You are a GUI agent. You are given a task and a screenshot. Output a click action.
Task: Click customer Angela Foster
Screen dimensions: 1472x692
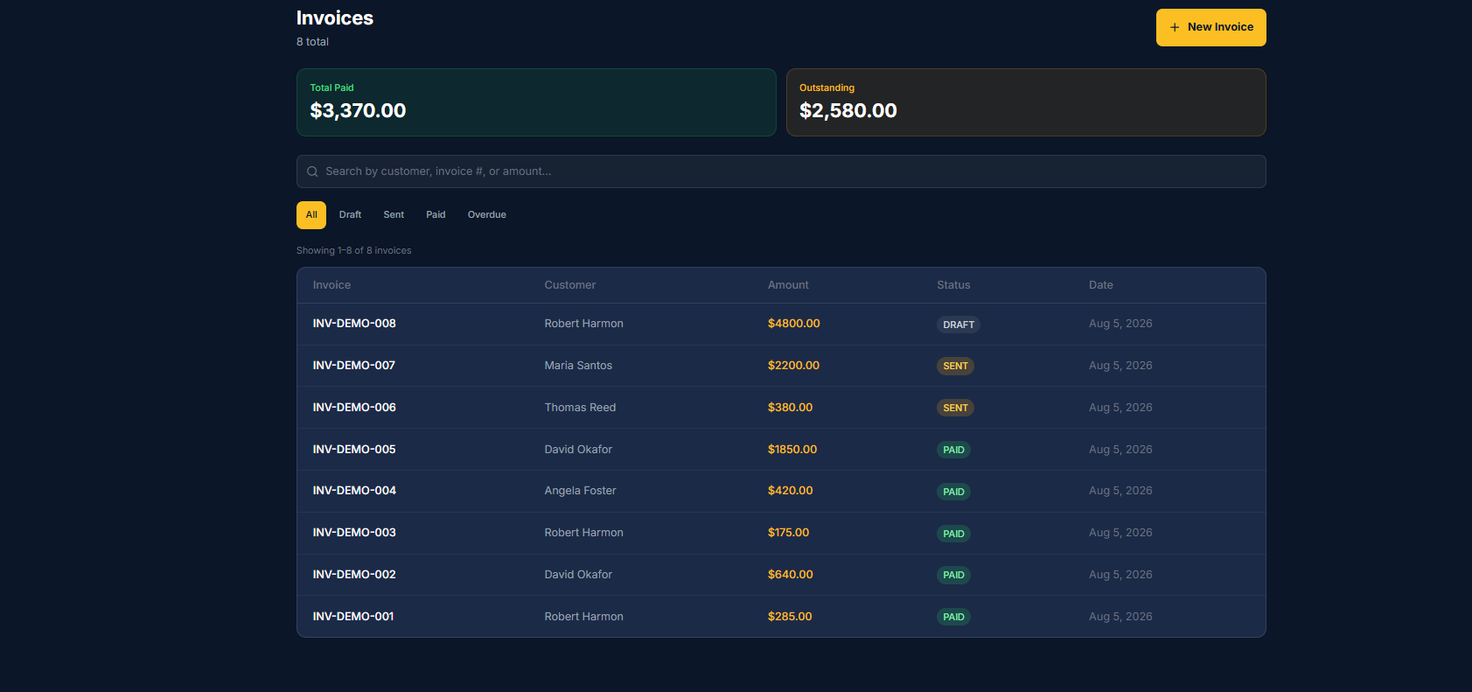[580, 491]
